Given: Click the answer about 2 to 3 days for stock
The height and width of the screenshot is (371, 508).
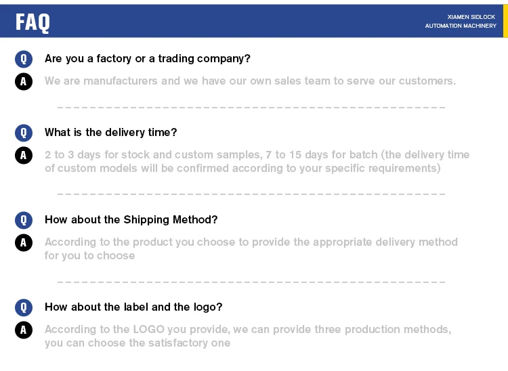Looking at the screenshot, I should (x=257, y=161).
